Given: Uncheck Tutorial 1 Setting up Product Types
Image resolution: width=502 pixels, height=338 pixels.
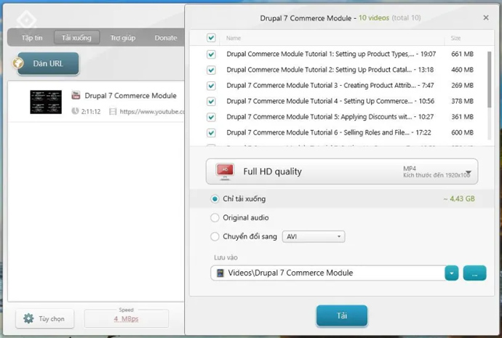Looking at the screenshot, I should click(x=211, y=54).
